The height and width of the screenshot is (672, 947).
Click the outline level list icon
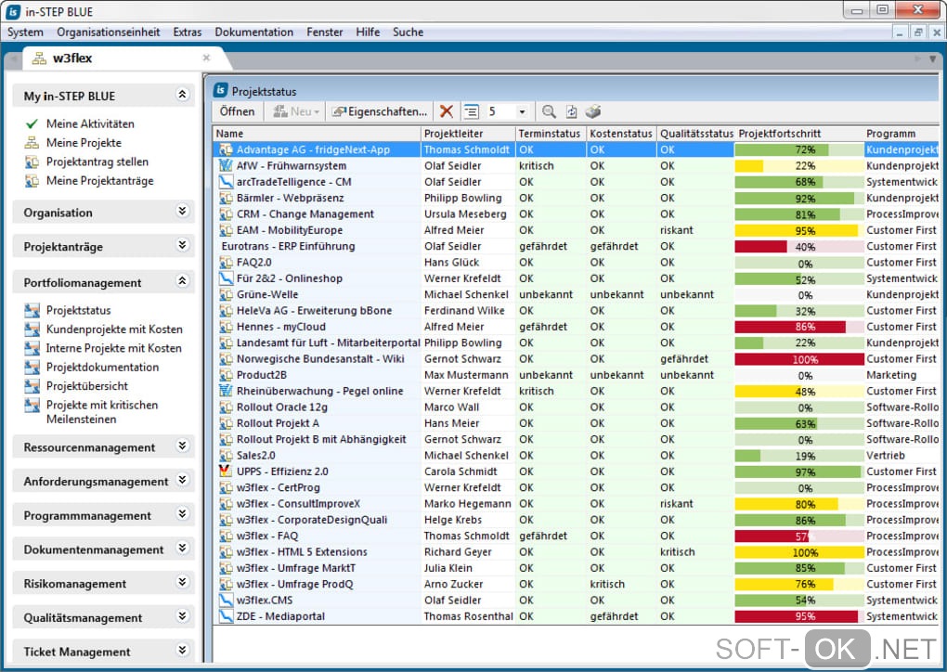click(471, 111)
